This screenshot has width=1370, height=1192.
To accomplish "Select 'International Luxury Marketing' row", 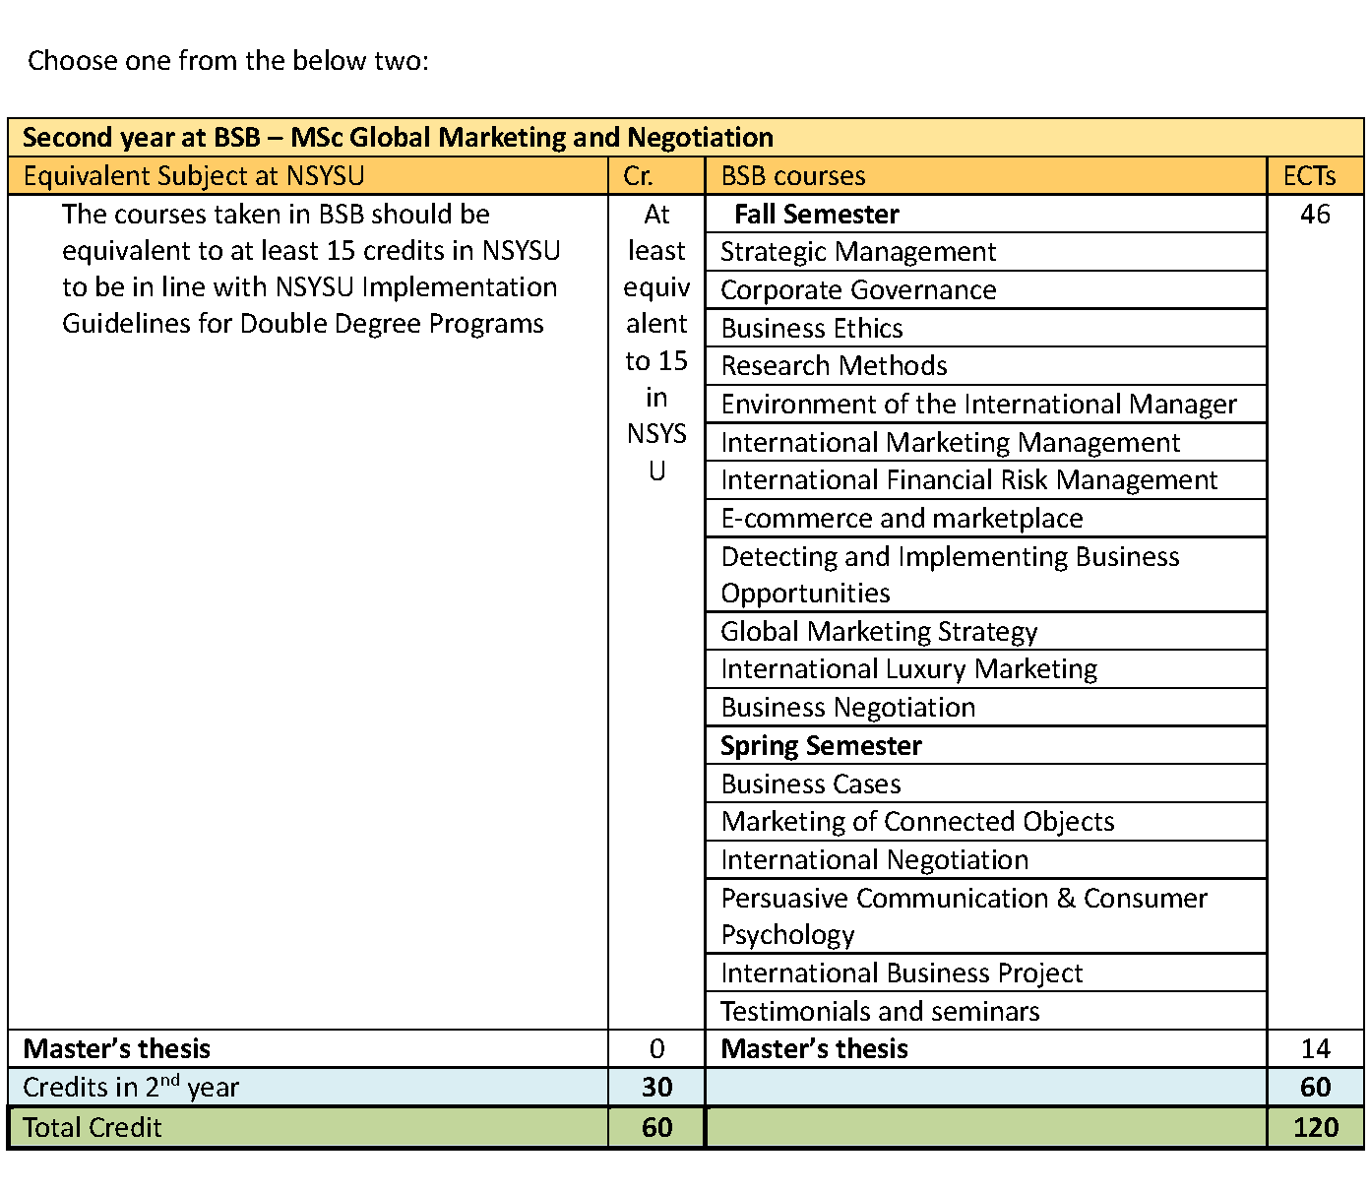I will coord(986,669).
